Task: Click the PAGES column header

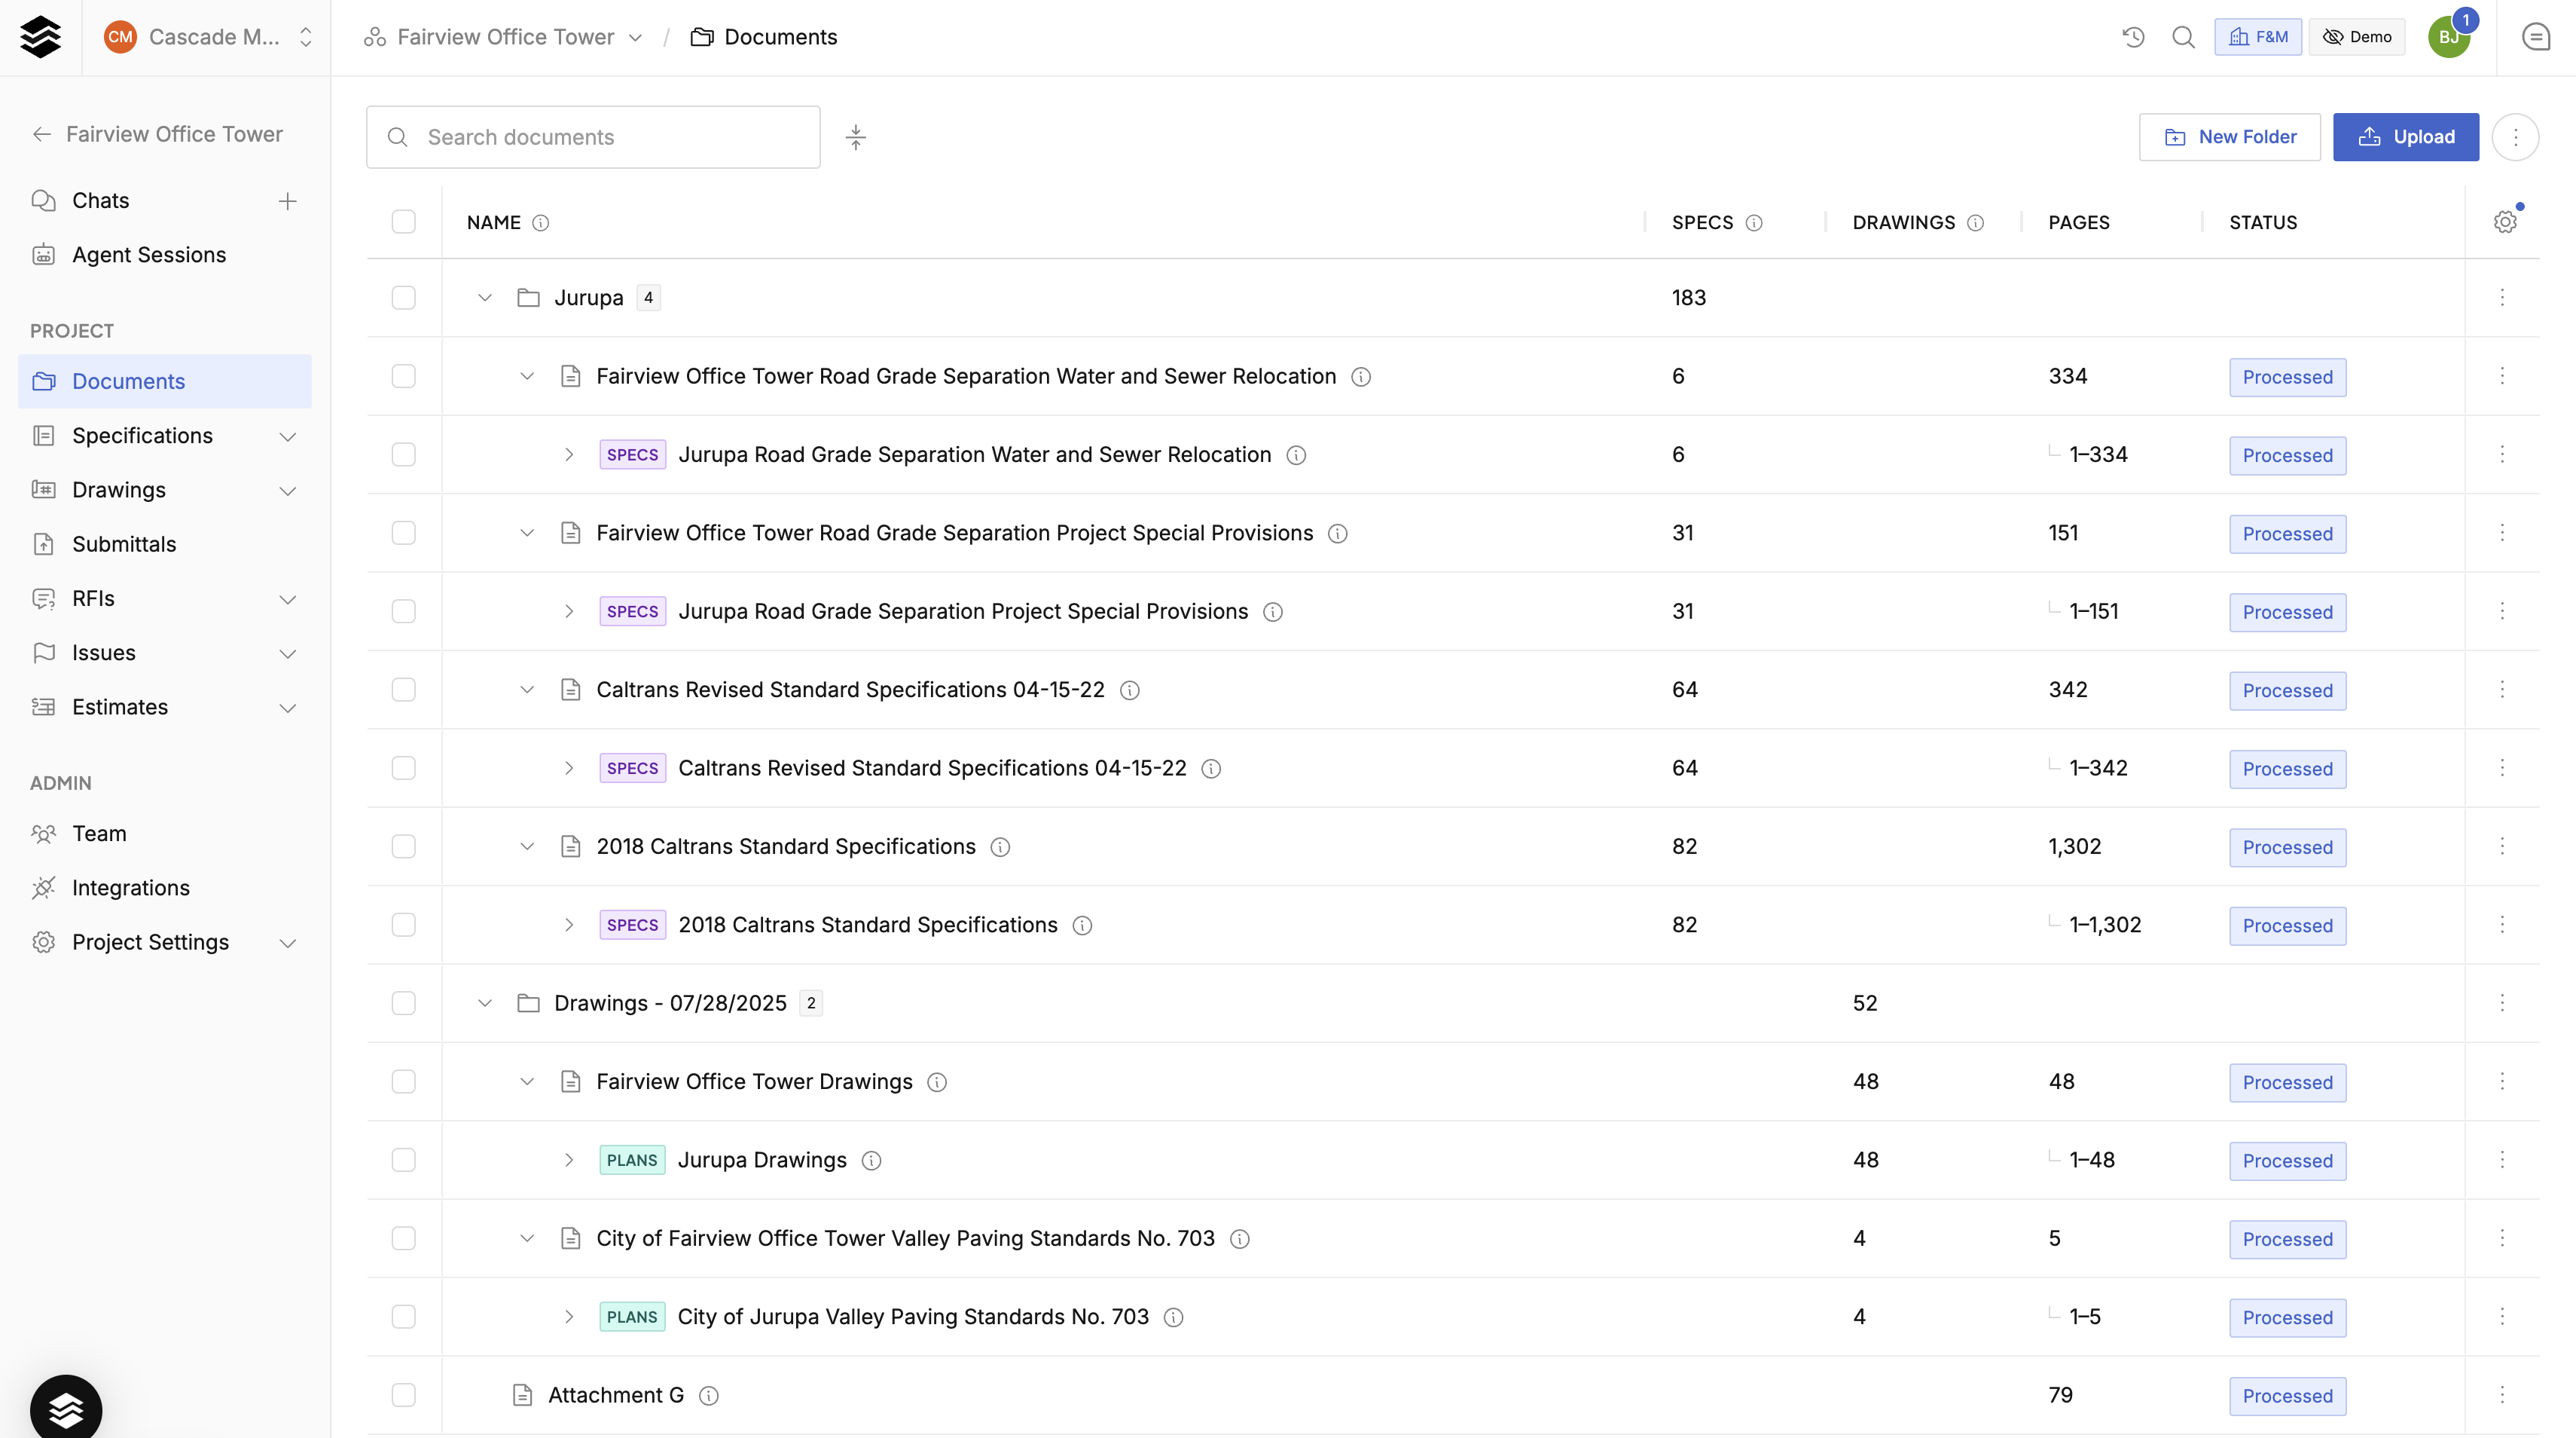Action: [2079, 222]
